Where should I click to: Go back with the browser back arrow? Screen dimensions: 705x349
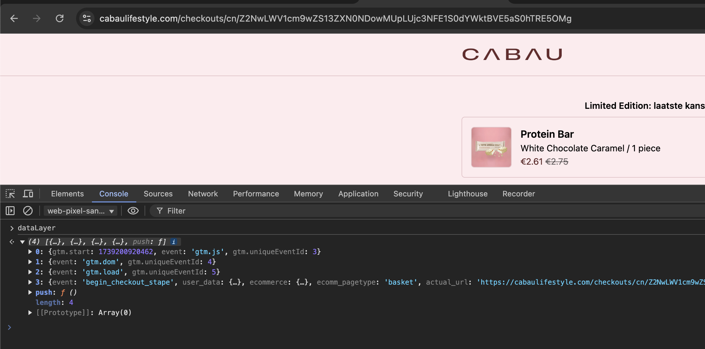[14, 18]
